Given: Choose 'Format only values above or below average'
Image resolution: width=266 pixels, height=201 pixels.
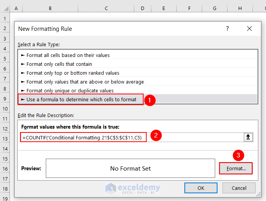Looking at the screenshot, I should [x=85, y=82].
